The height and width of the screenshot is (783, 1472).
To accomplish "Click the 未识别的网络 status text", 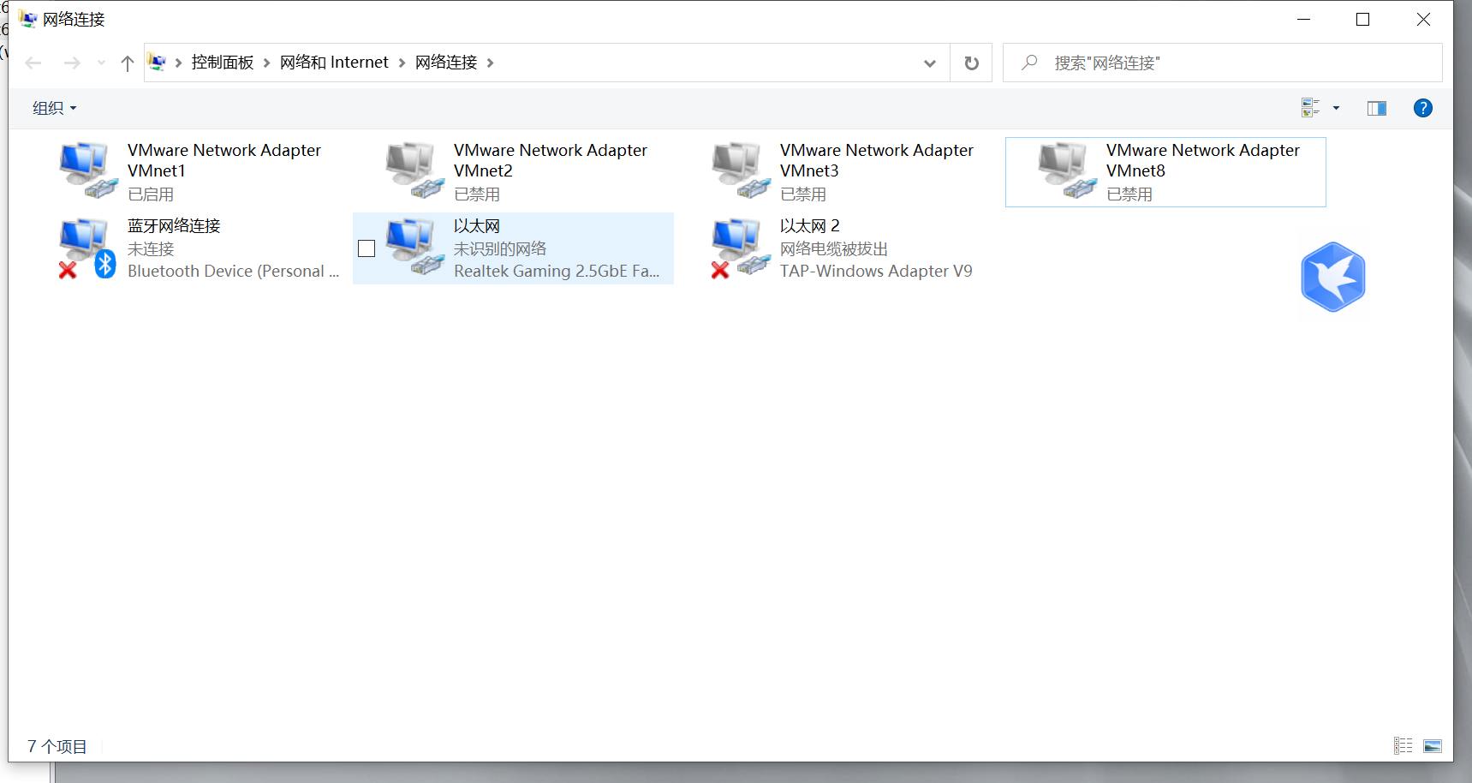I will [x=500, y=248].
